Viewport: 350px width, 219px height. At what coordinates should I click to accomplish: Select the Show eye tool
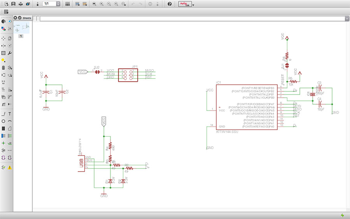[x=10, y=21]
